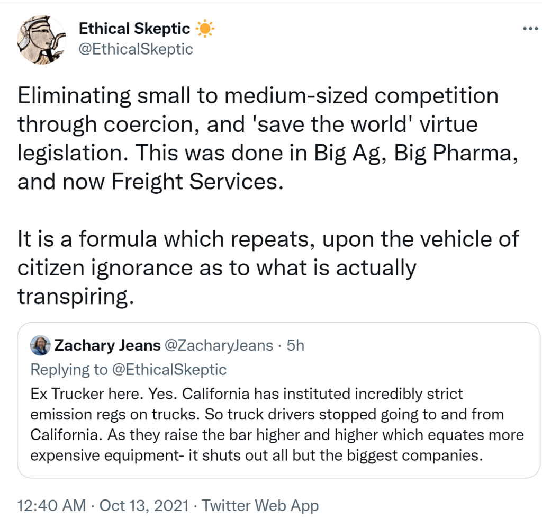Viewport: 542px width, 527px height.
Task: Click the word 'transpiring' in the tweet
Action: 73,296
